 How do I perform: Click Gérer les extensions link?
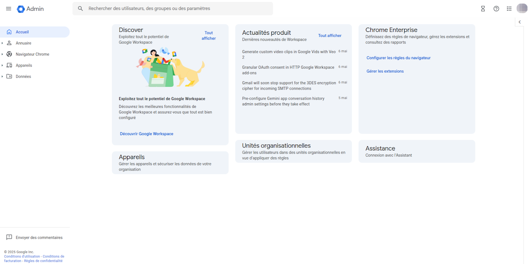click(385, 71)
